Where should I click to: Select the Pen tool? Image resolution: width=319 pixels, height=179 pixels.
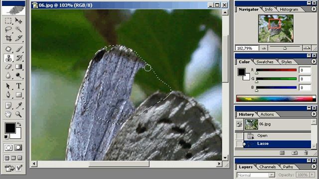[8, 95]
